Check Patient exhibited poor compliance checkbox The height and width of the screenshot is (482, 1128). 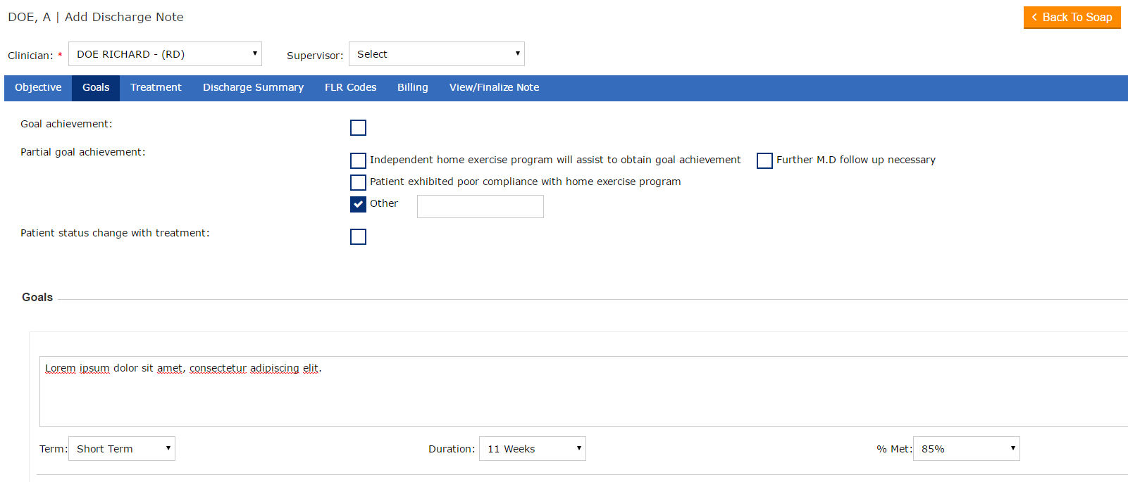point(358,182)
